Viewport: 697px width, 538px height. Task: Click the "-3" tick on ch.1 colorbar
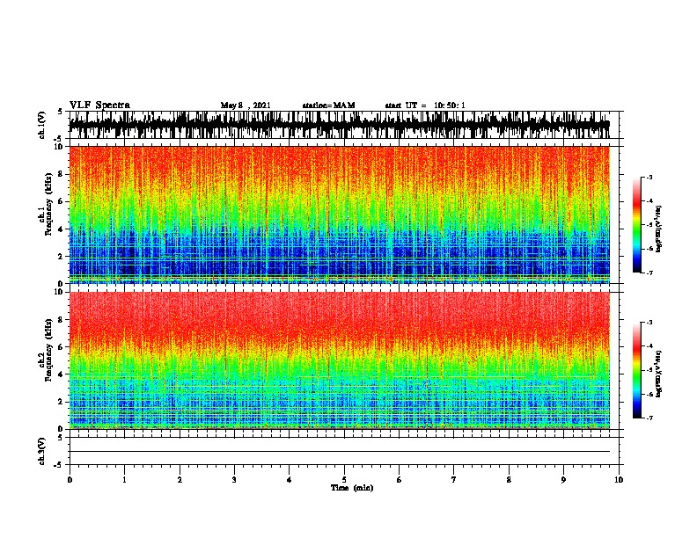tap(649, 177)
